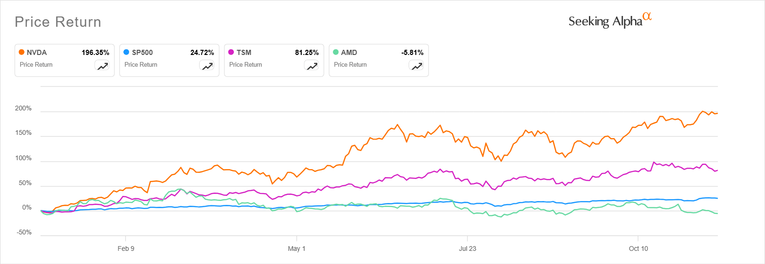Click the Jul 23 date axis marker
765x264 pixels.
[x=467, y=248]
